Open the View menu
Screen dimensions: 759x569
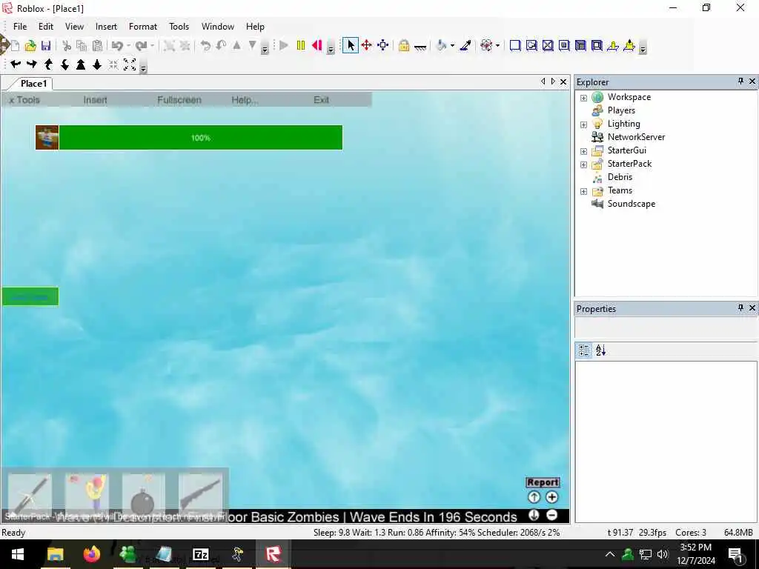point(75,27)
